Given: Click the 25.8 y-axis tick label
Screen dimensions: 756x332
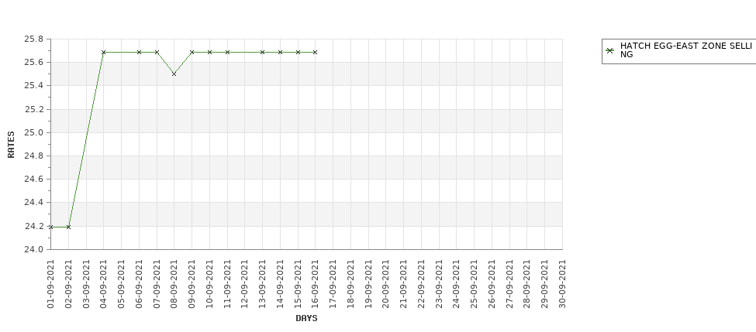Looking at the screenshot, I should point(33,39).
